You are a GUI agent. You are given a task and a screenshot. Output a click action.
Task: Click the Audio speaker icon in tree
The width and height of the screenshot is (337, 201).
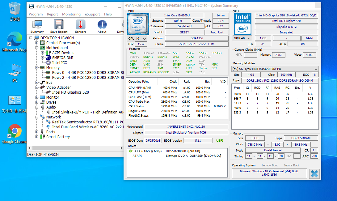42,107
